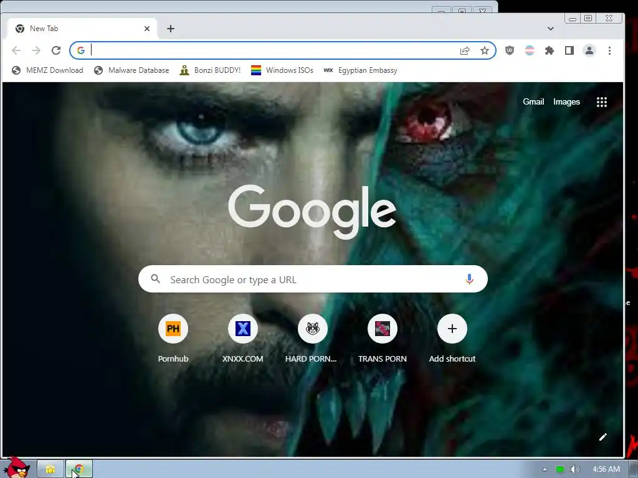Open the volume speaker control
The width and height of the screenshot is (638, 478).
click(x=574, y=469)
